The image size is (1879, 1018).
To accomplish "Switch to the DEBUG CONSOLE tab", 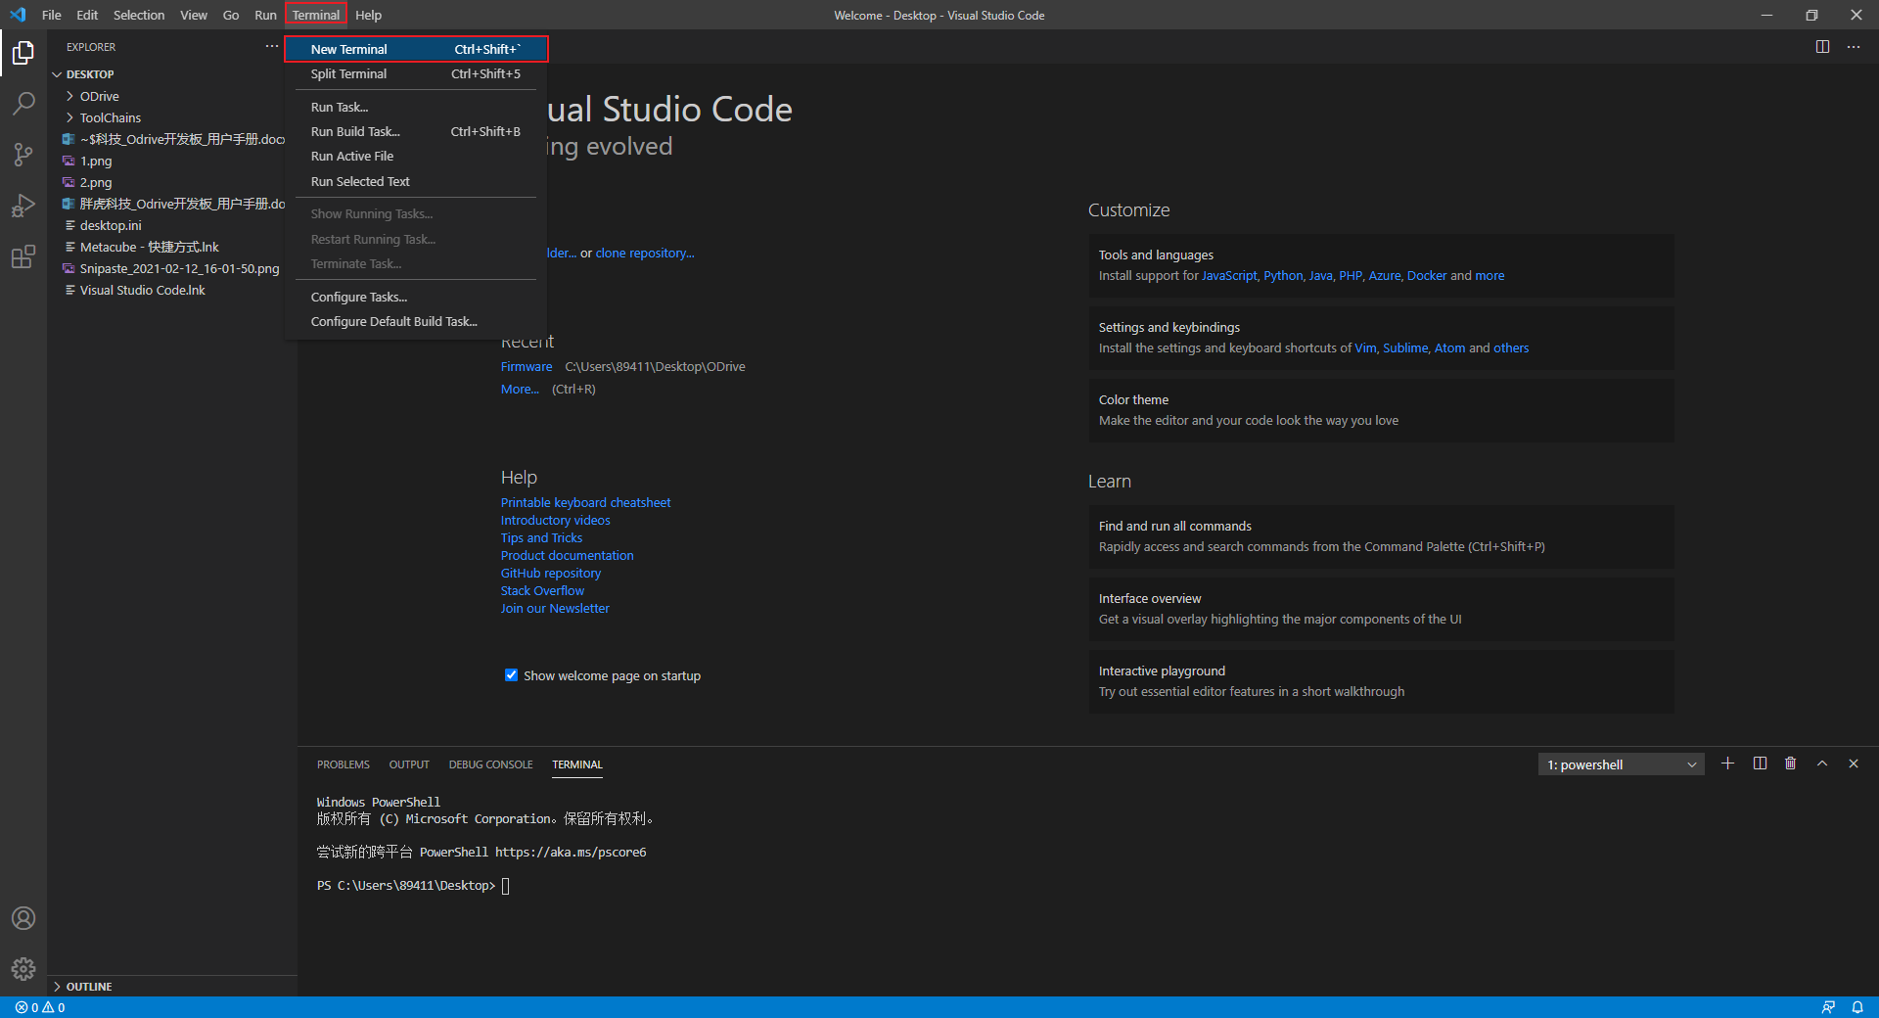I will tap(491, 764).
